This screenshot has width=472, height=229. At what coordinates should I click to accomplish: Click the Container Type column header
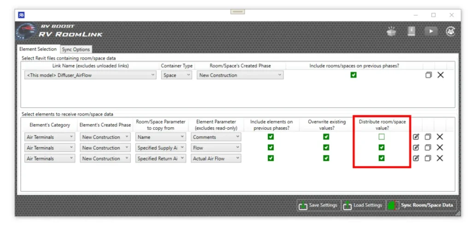tap(177, 66)
